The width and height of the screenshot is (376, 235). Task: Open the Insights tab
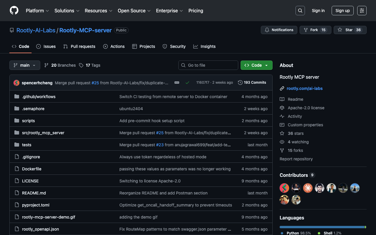(x=204, y=46)
